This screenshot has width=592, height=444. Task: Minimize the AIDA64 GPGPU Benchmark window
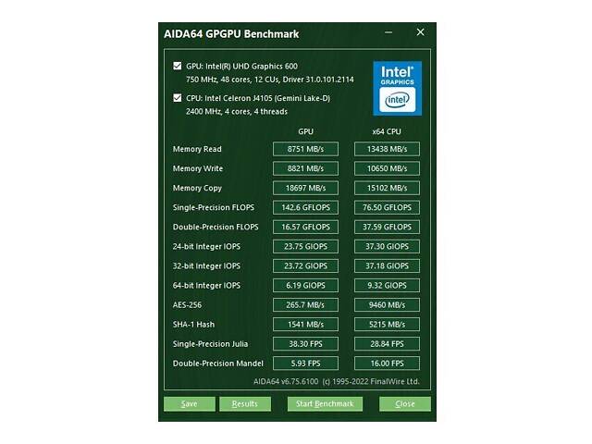point(388,33)
